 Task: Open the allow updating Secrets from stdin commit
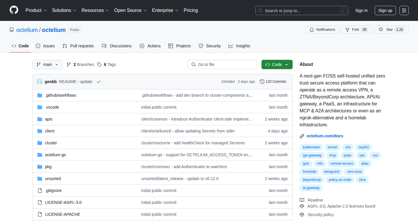coord(188,131)
